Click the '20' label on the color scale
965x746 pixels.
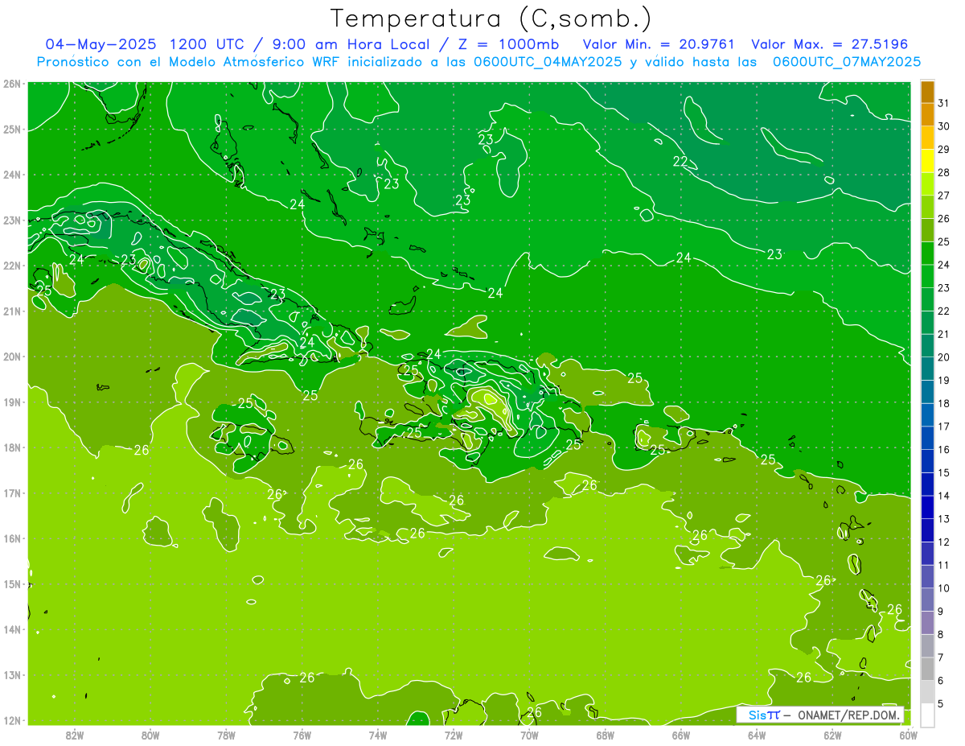pos(944,357)
